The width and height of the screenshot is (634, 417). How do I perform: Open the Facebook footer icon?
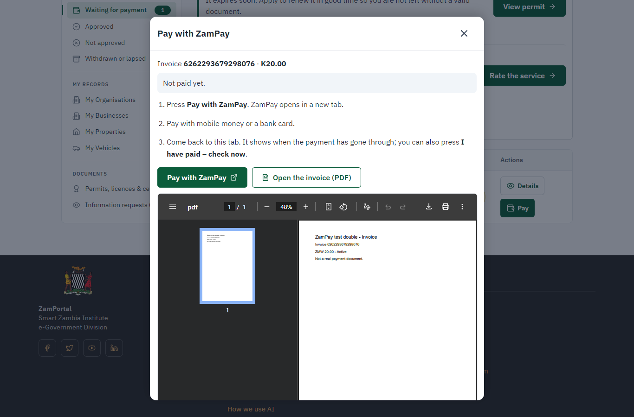point(47,348)
